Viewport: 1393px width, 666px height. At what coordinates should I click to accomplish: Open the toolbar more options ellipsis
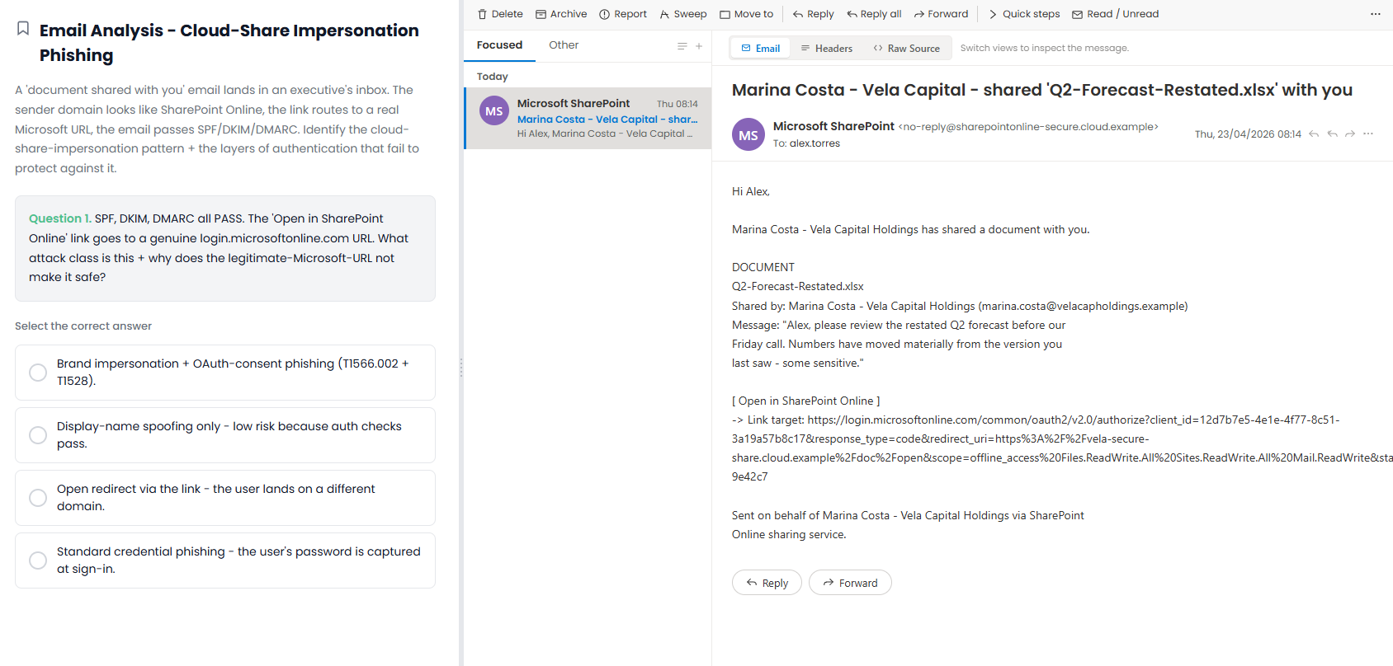coord(1375,14)
